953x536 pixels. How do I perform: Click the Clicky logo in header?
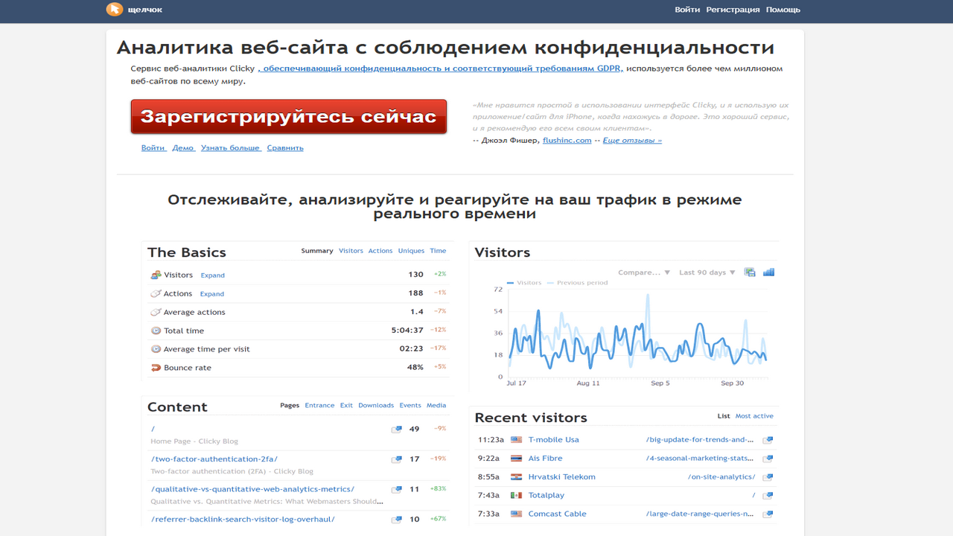114,10
